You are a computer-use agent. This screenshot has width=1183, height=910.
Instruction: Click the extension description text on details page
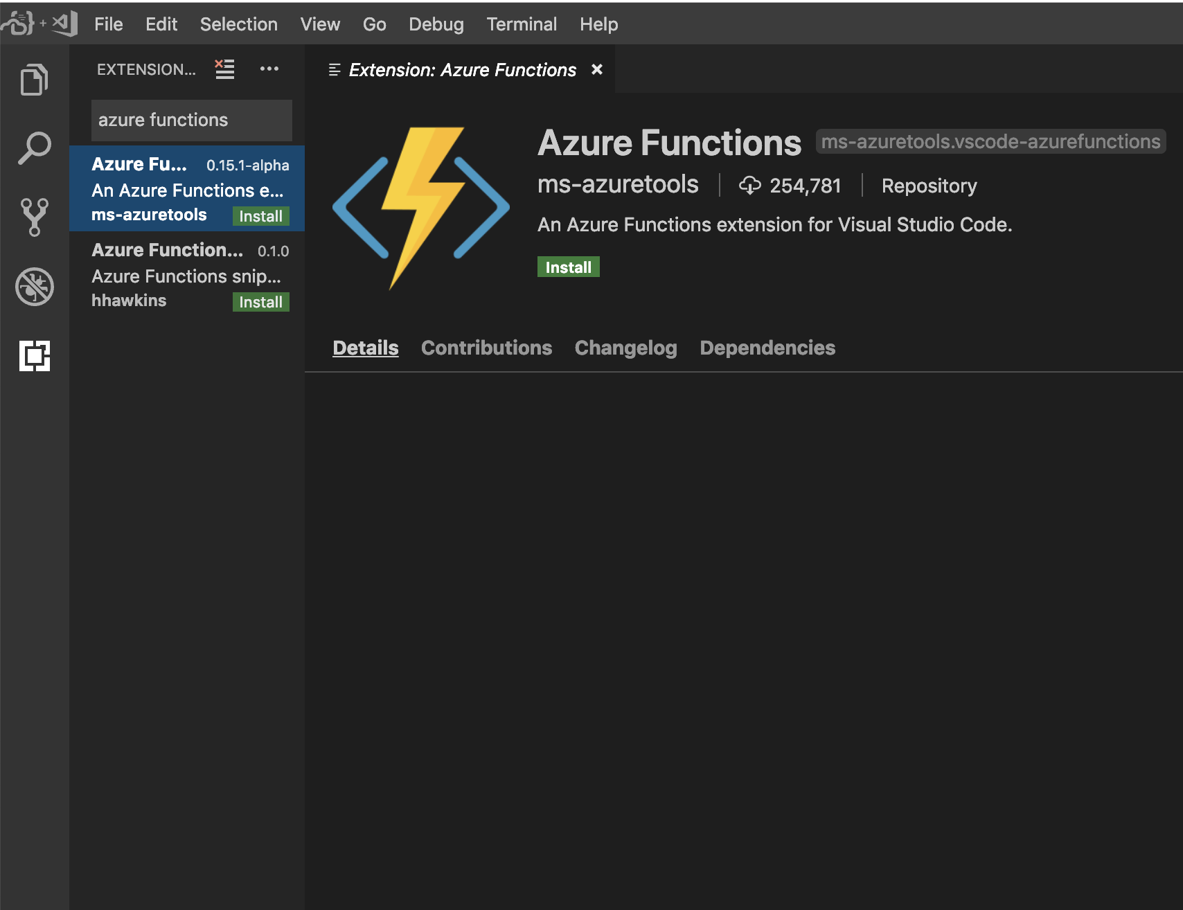coord(775,224)
